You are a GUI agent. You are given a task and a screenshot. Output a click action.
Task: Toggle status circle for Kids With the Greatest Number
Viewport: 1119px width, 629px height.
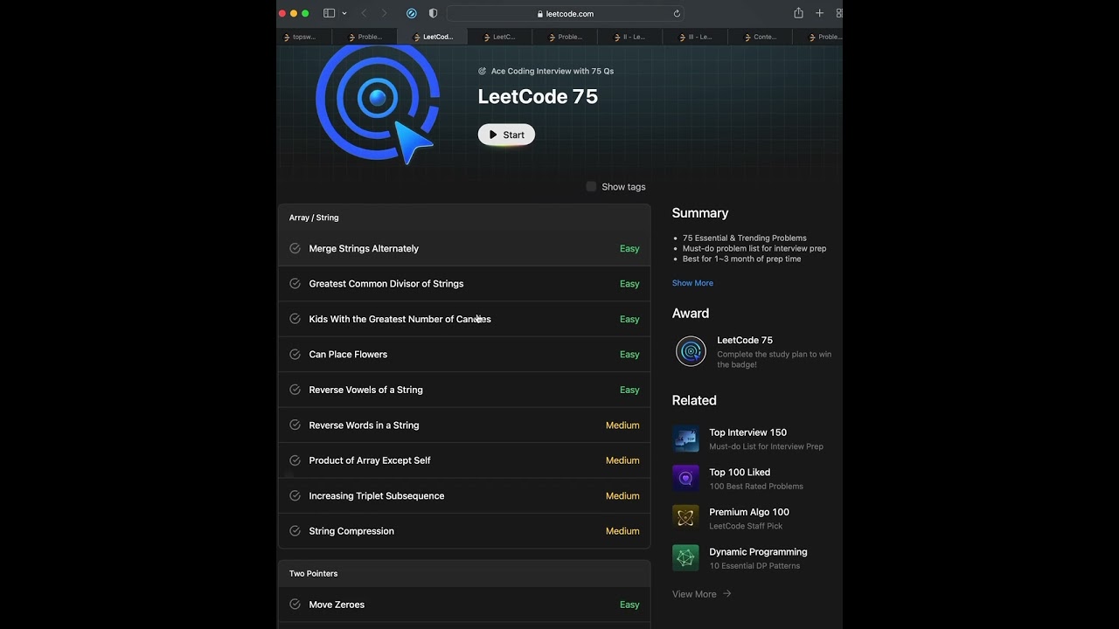coord(295,319)
